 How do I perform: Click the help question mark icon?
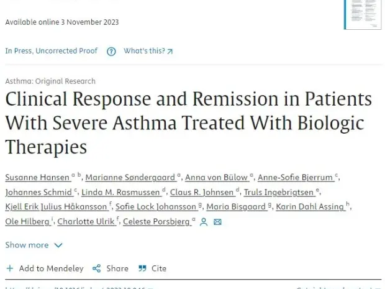pyautogui.click(x=111, y=52)
